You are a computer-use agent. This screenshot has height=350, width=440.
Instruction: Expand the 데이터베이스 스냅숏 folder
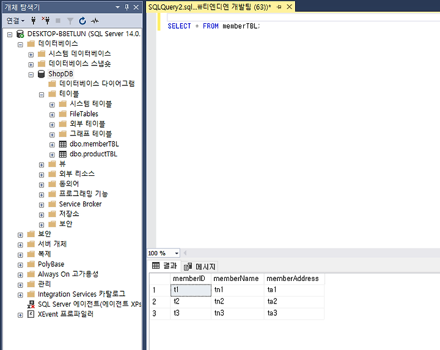point(31,65)
